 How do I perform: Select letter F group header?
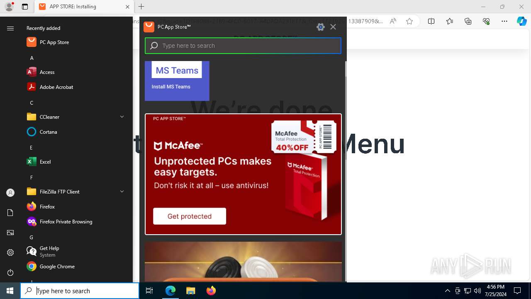point(32,177)
